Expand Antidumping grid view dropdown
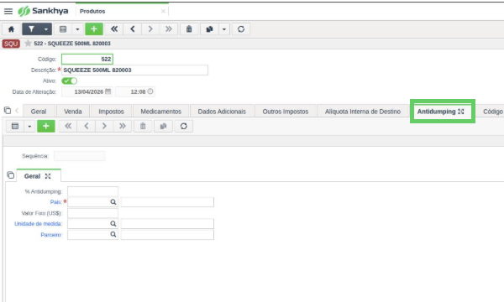Viewport: 504px width, 302px height. click(29, 126)
